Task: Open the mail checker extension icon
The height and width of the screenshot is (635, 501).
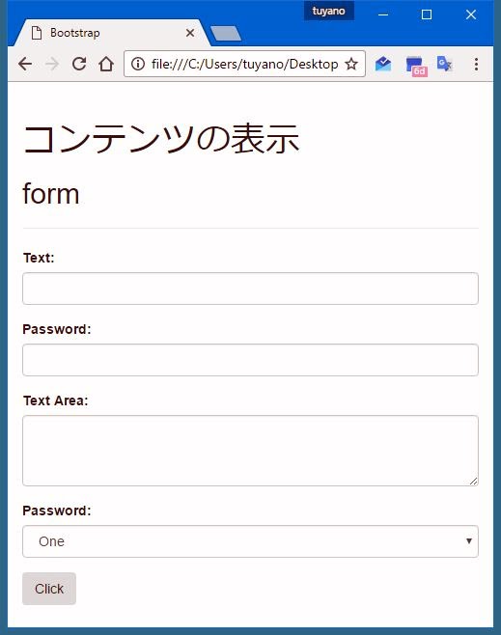Action: 382,64
